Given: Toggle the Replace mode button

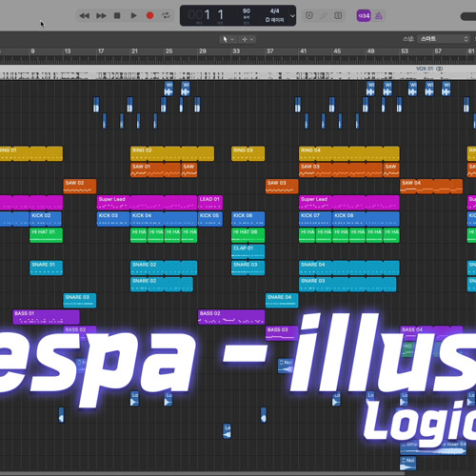Looking at the screenshot, I should [309, 15].
